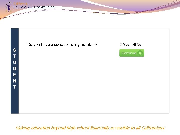180x135 pixels.
Task: Click the graduate figure logo icon
Action: (9, 6)
